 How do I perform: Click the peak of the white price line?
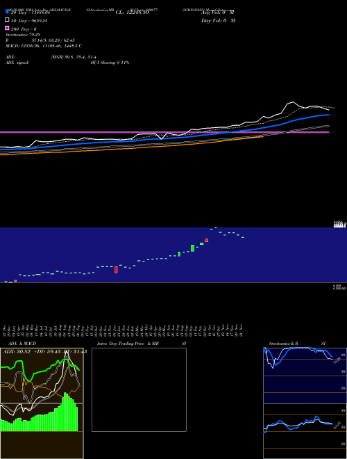[293, 102]
